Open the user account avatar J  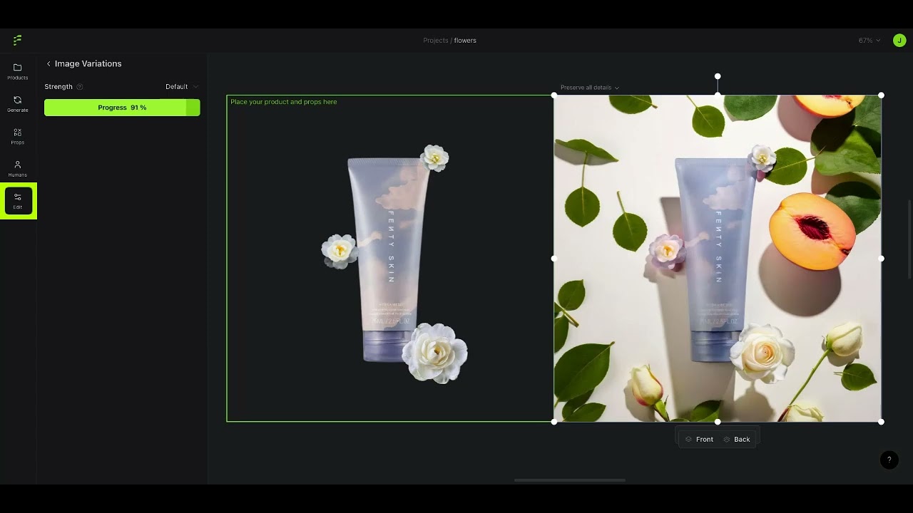[899, 41]
